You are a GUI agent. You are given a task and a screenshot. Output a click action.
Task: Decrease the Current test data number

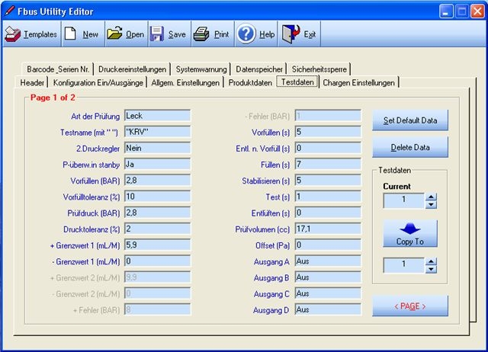tap(431, 204)
